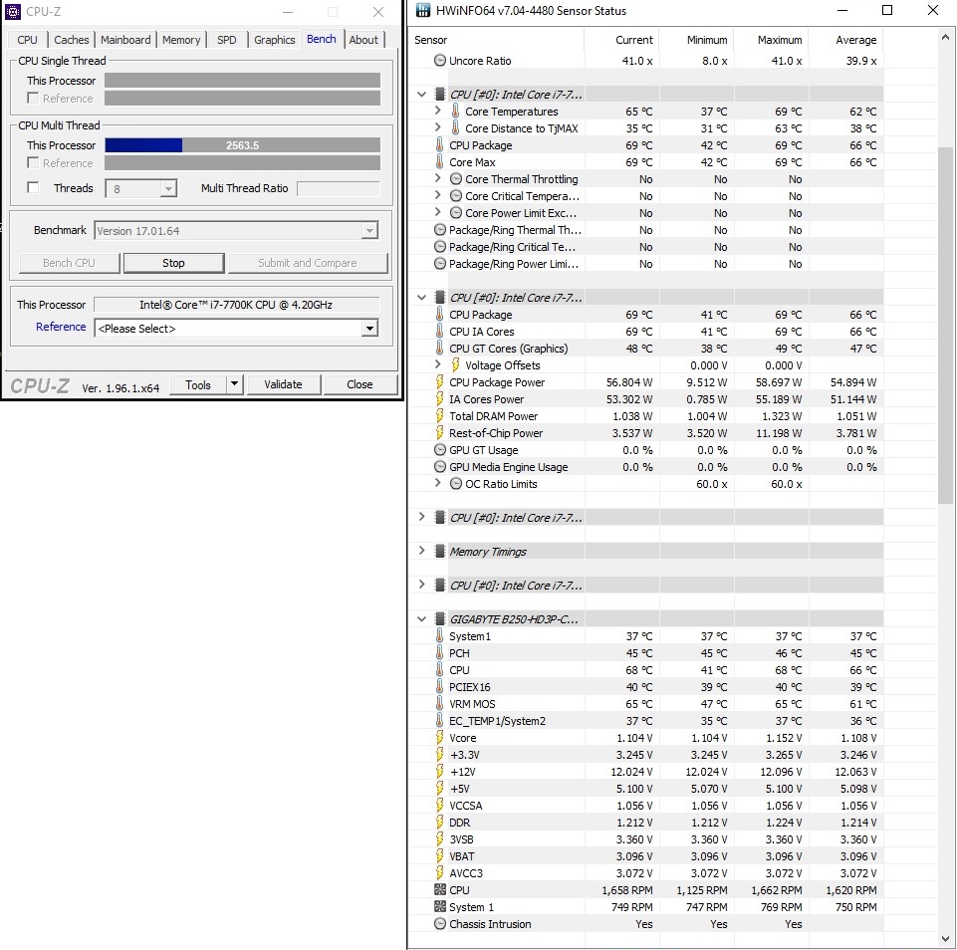Expand the OC Ratio Limits row
The height and width of the screenshot is (950, 957).
tap(437, 483)
